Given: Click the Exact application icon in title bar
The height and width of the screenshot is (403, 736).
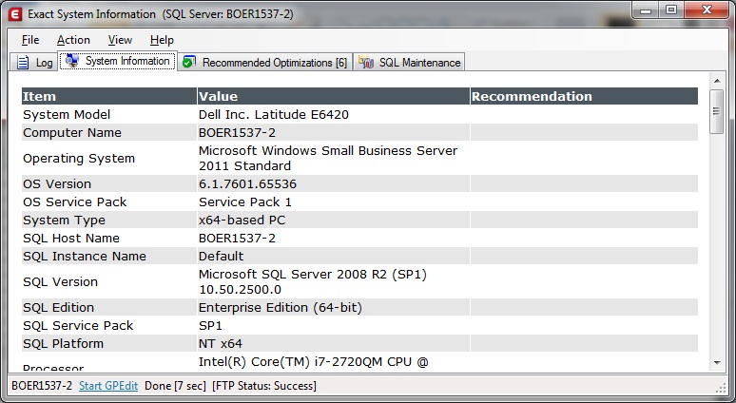Looking at the screenshot, I should [x=15, y=14].
